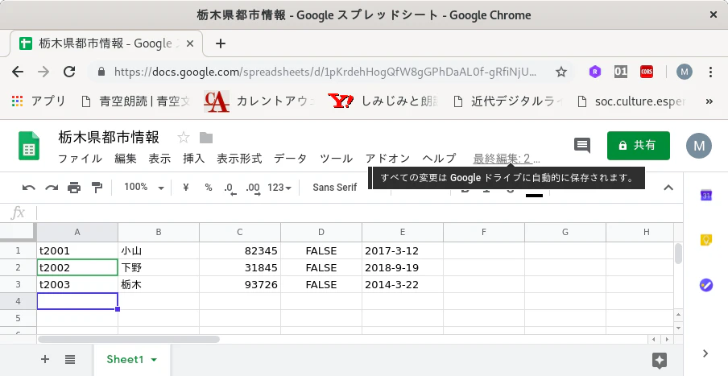Open the ファイル menu
The width and height of the screenshot is (728, 376).
coord(80,159)
